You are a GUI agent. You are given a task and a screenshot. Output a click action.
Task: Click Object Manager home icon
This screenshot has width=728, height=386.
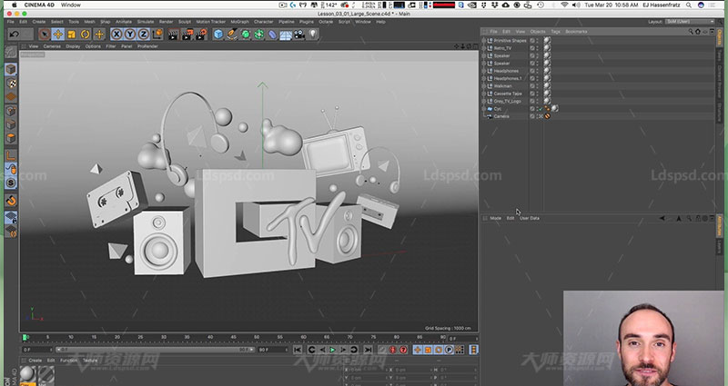click(x=697, y=32)
